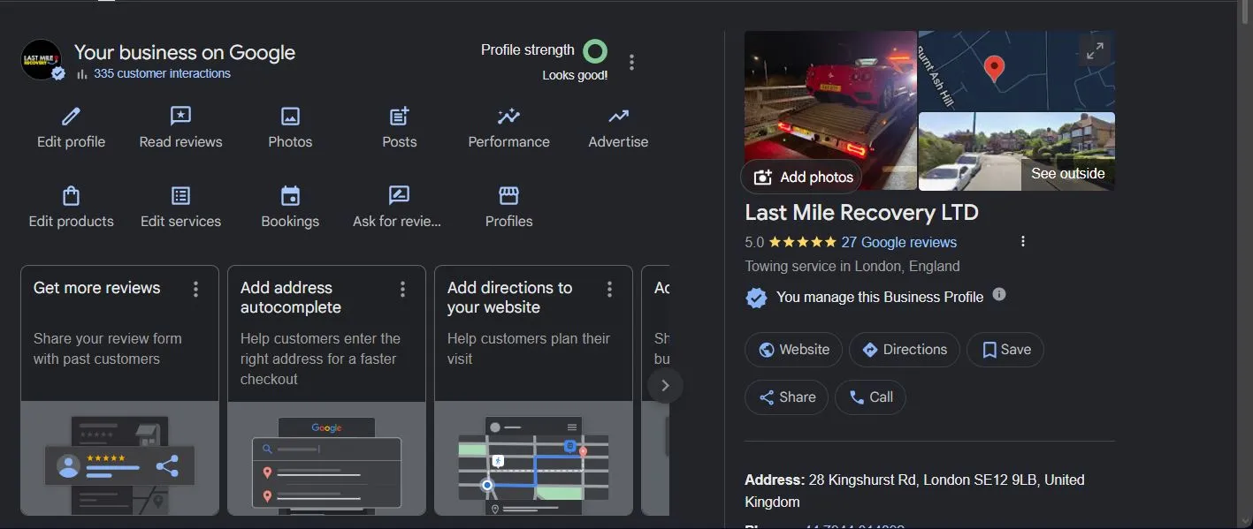Open Advertise using its arrow icon
The width and height of the screenshot is (1253, 529).
(x=617, y=116)
